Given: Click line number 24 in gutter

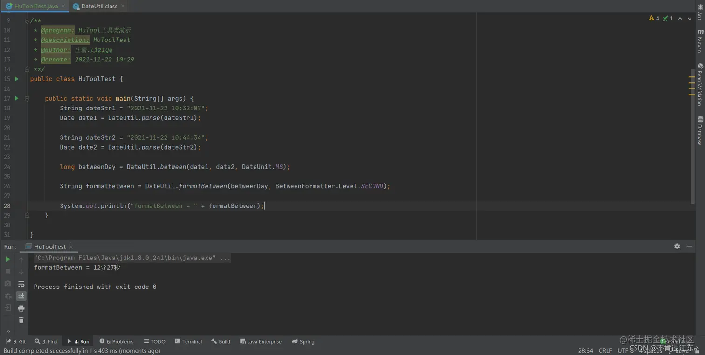Looking at the screenshot, I should click(x=7, y=167).
